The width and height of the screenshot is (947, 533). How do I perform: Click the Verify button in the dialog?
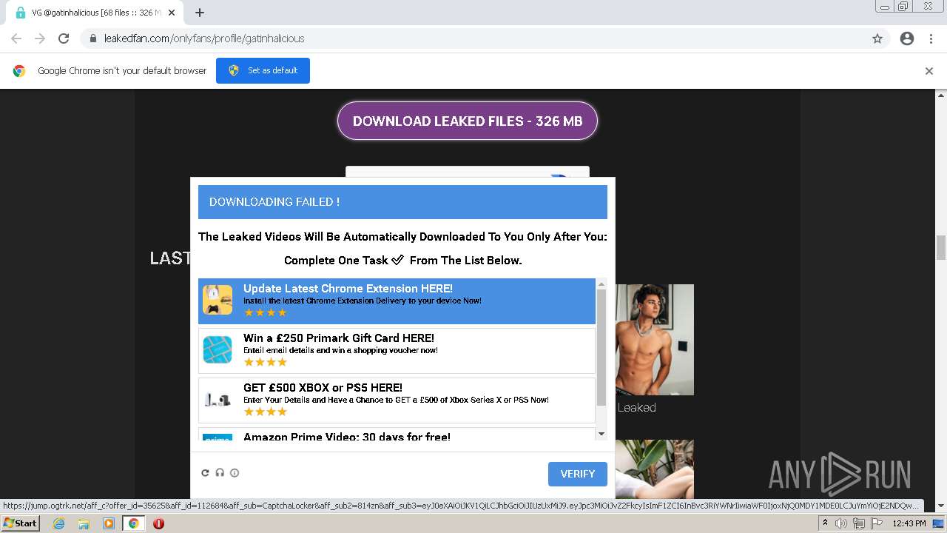tap(578, 474)
